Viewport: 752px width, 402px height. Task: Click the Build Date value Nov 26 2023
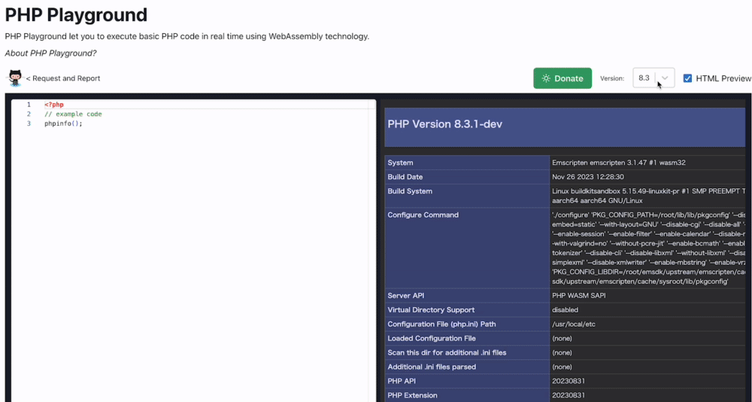click(x=588, y=177)
